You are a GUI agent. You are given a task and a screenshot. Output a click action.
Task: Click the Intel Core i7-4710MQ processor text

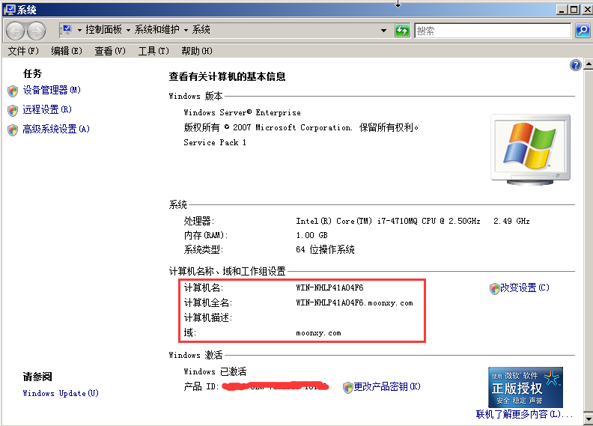(413, 221)
